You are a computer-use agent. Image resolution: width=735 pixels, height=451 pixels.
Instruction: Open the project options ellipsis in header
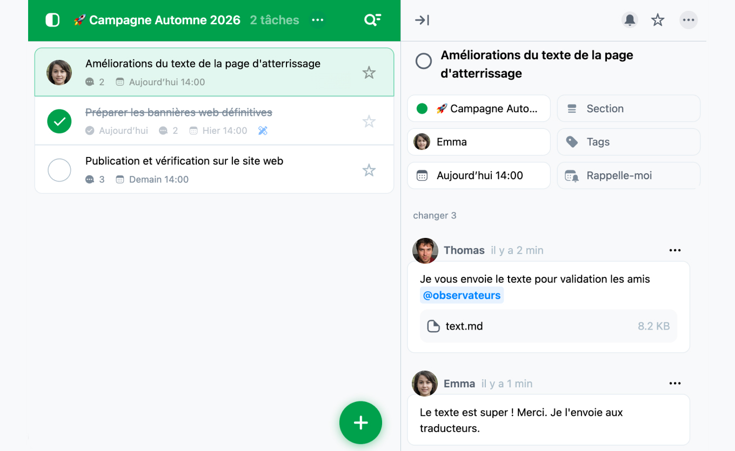click(318, 20)
